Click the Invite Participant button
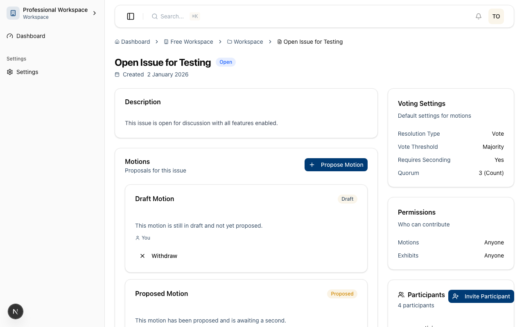524x327 pixels. 481,296
